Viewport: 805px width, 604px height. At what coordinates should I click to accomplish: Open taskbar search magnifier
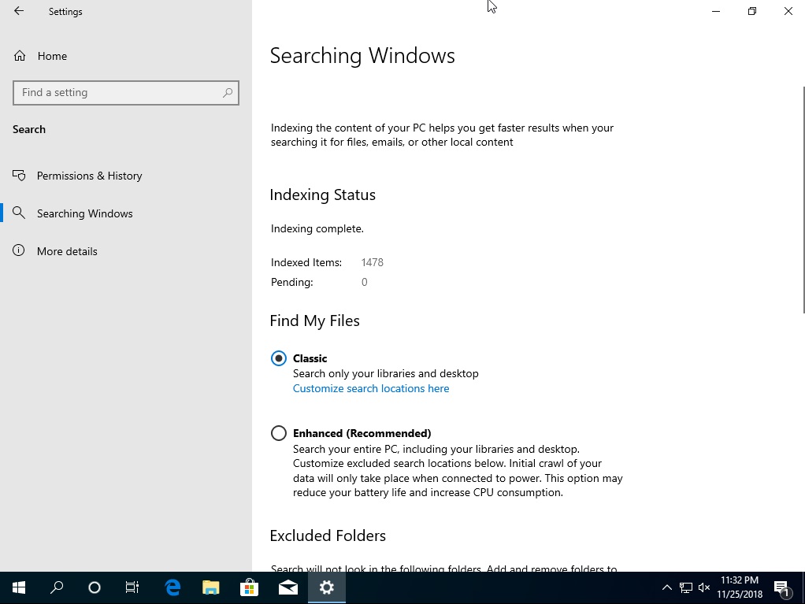pos(57,587)
